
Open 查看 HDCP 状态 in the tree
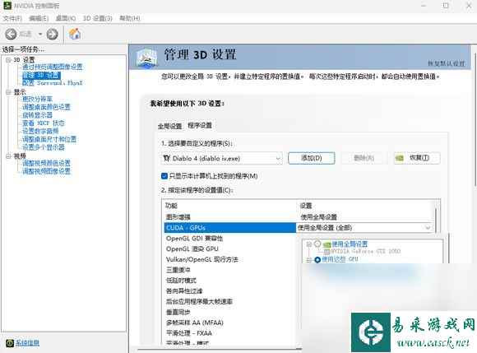point(44,123)
